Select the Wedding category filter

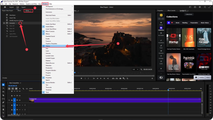(185, 22)
